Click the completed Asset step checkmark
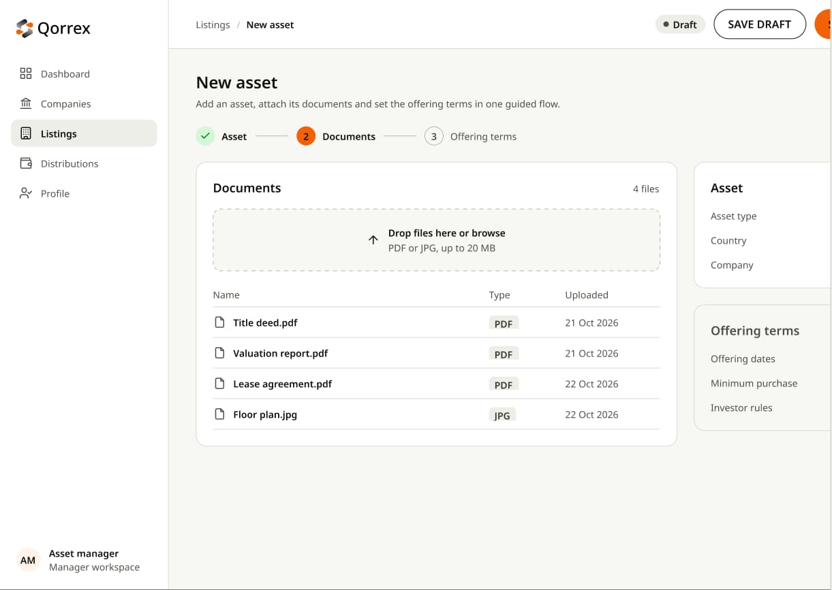832x590 pixels. coord(205,136)
